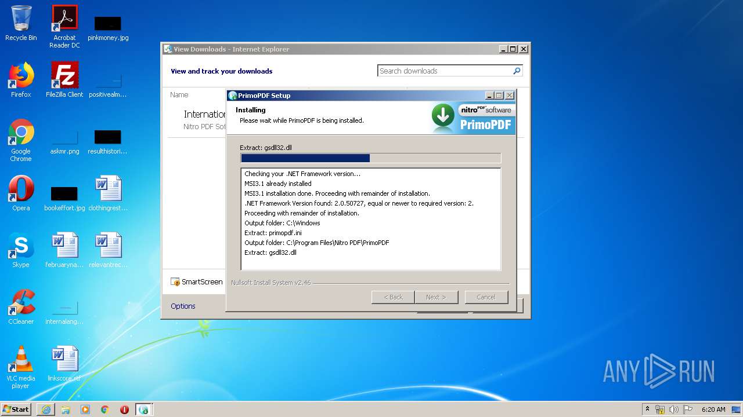Screen dimensions: 743x417
Task: Open the Options link in View Downloads
Action: click(183, 306)
